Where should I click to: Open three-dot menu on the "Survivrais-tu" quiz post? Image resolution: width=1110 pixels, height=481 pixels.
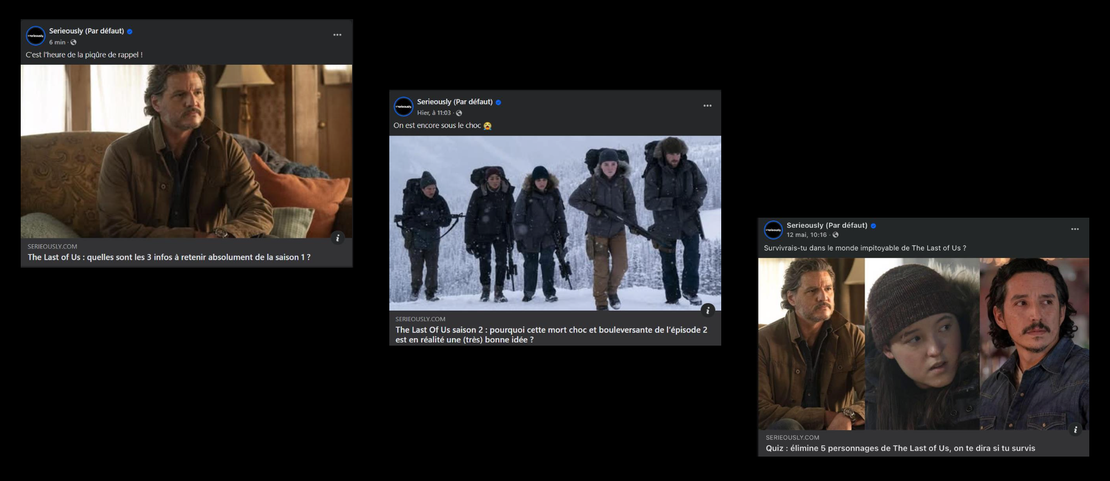pyautogui.click(x=1074, y=229)
